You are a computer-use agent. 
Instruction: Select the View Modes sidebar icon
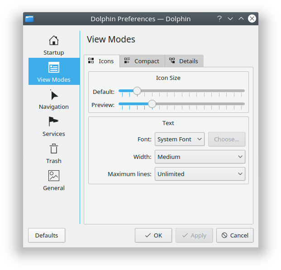(54, 68)
